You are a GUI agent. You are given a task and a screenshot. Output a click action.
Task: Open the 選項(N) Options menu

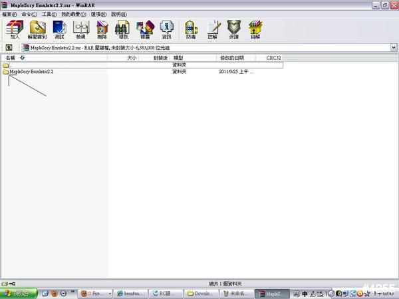pyautogui.click(x=98, y=15)
